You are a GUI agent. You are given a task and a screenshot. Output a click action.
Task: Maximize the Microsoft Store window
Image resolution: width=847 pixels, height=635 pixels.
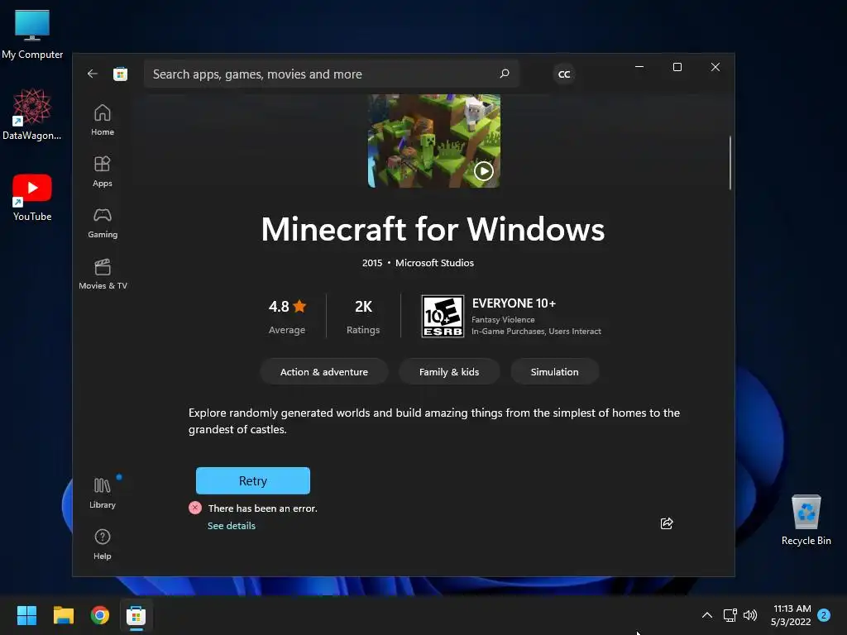click(677, 67)
